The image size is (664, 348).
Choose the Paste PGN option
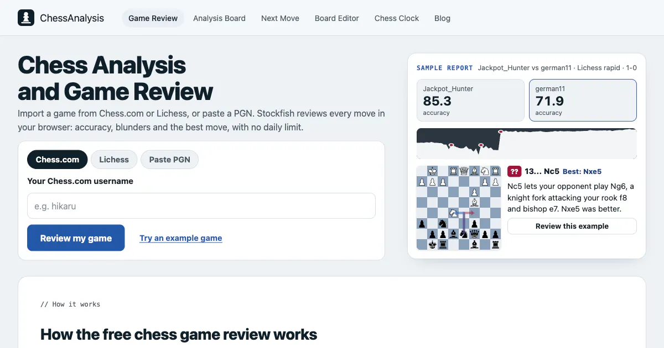(169, 160)
